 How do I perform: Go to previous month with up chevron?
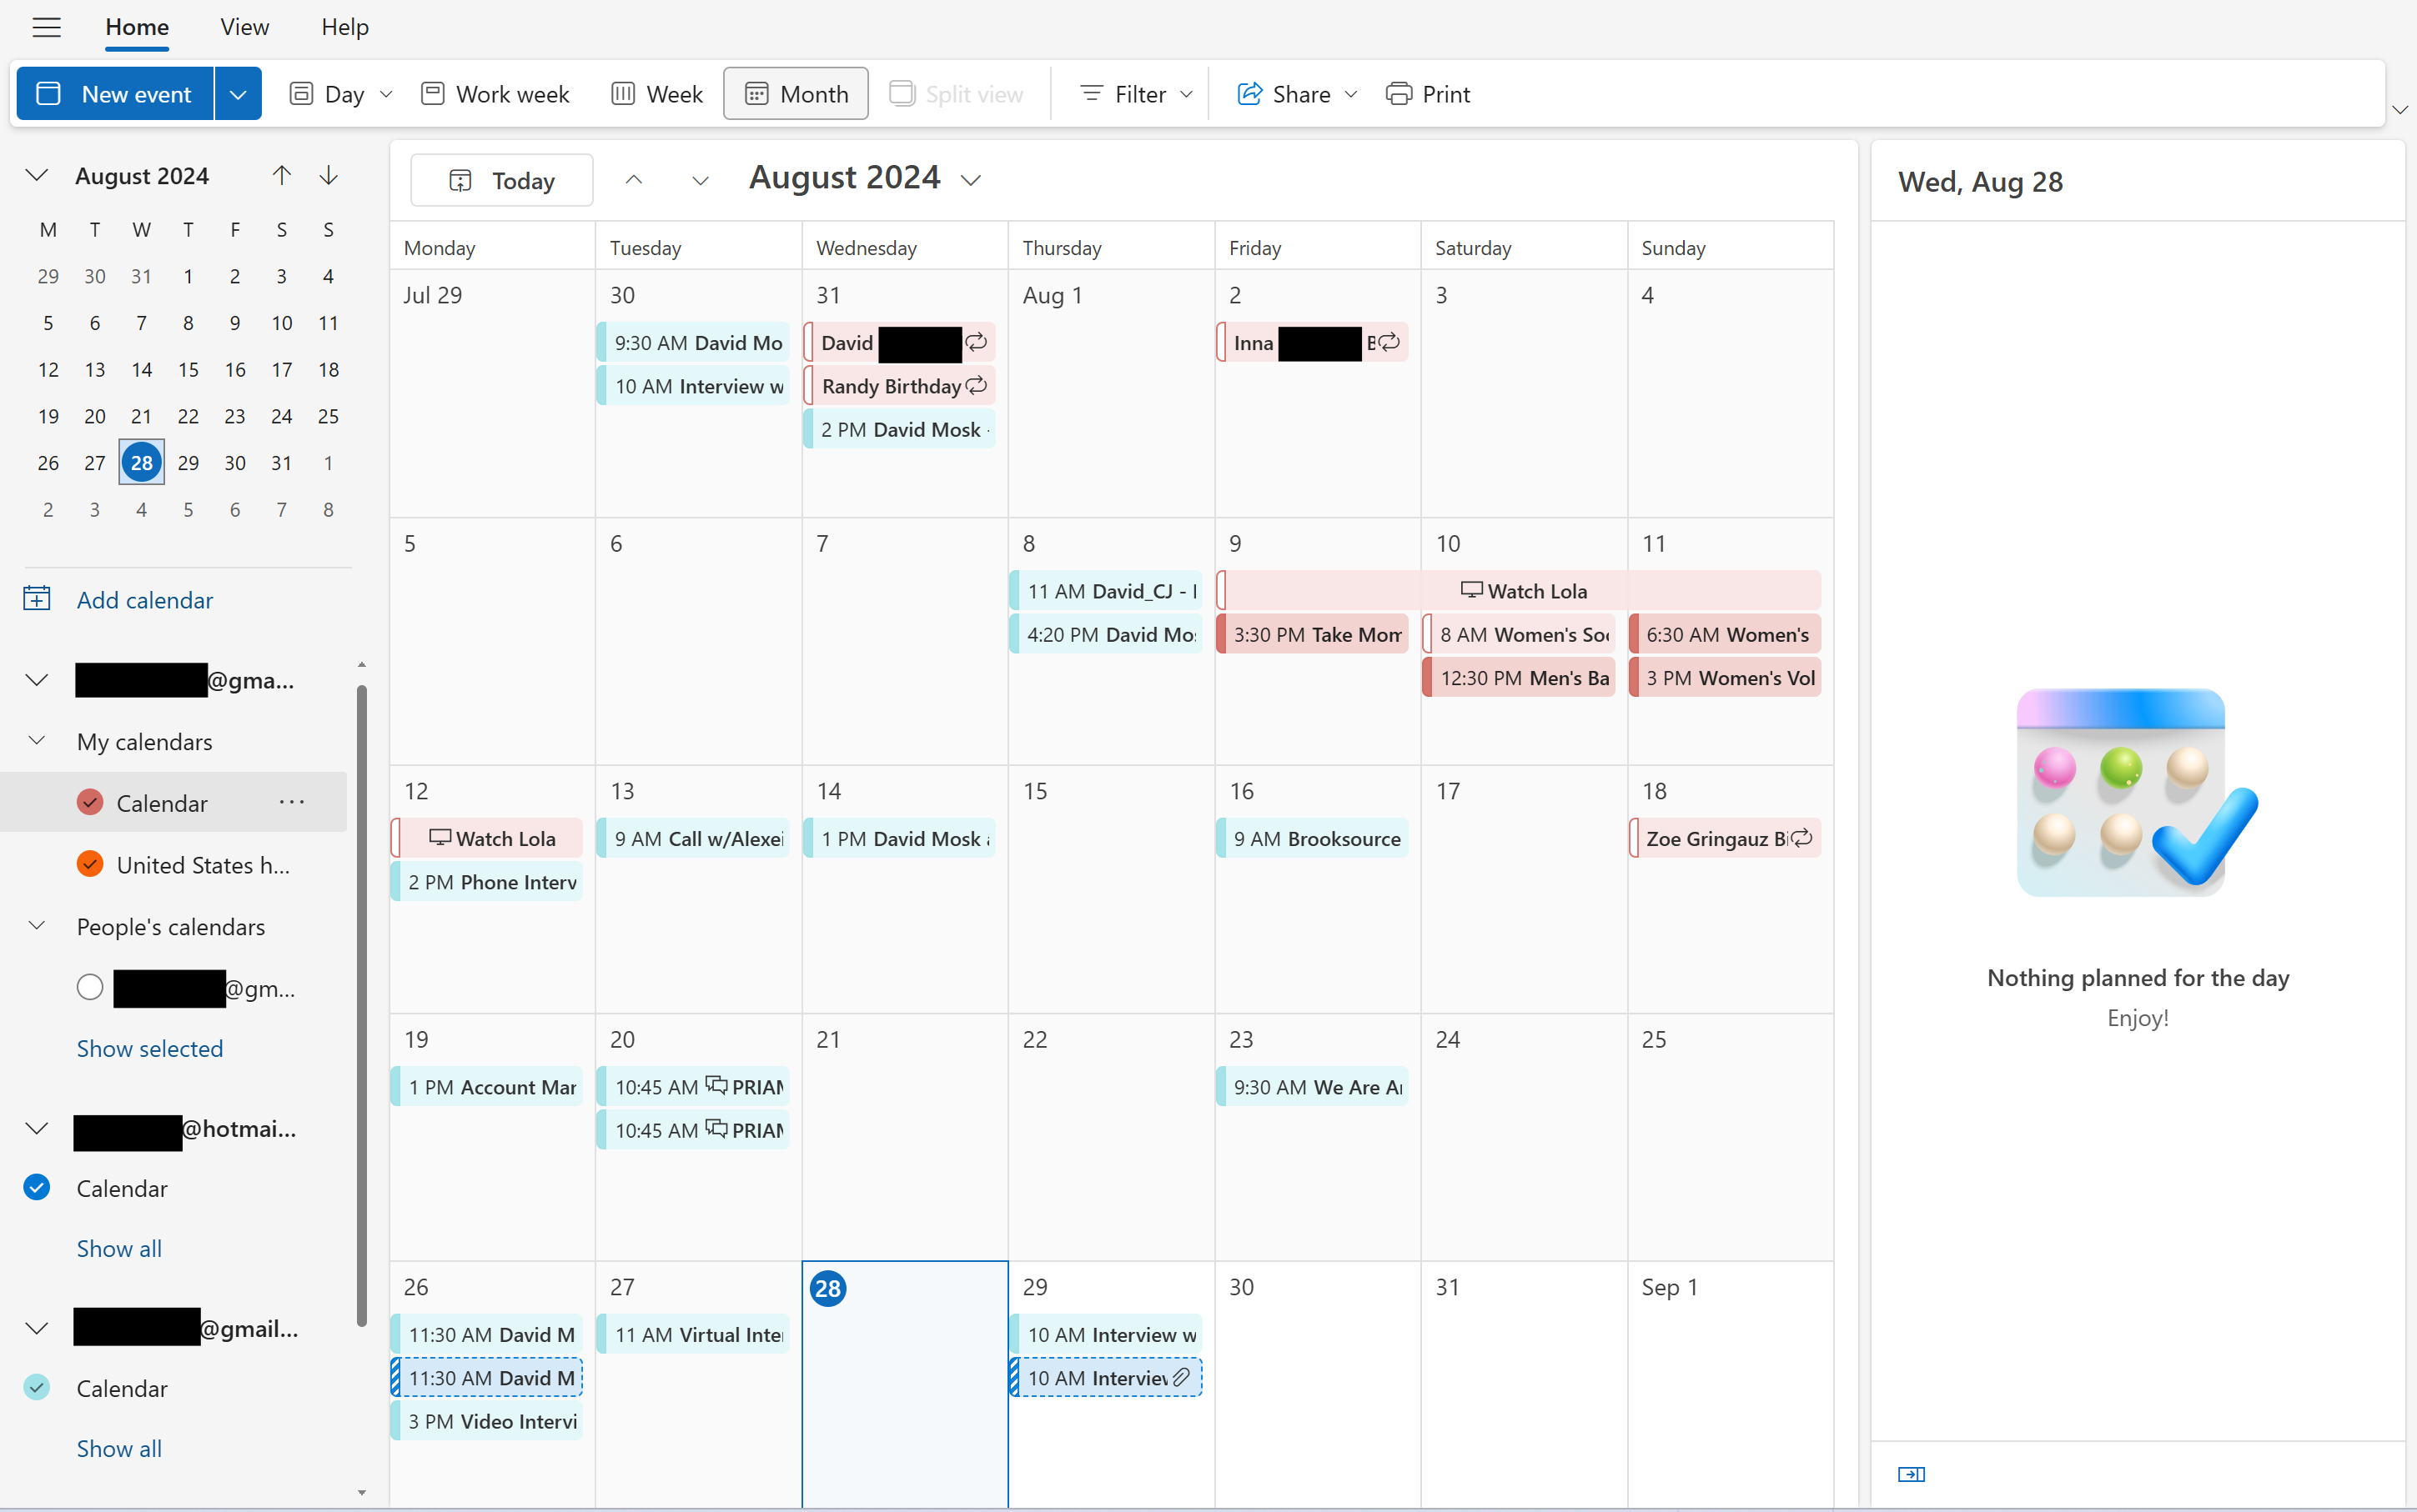[x=633, y=180]
